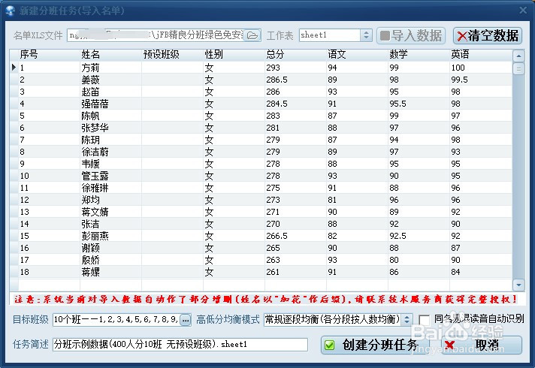The image size is (535, 368).
Task: Click the folder browse icon for XLS file
Action: tap(252, 35)
